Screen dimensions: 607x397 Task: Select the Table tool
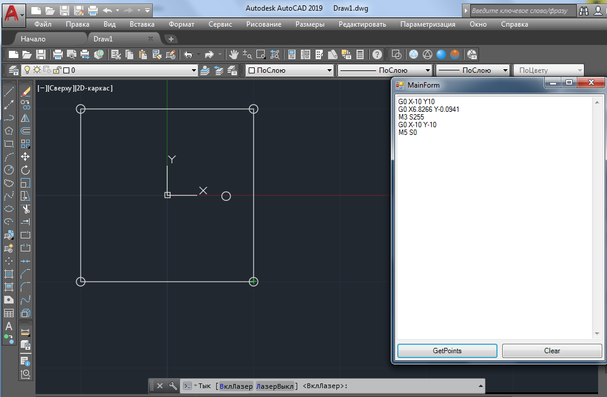(8, 313)
